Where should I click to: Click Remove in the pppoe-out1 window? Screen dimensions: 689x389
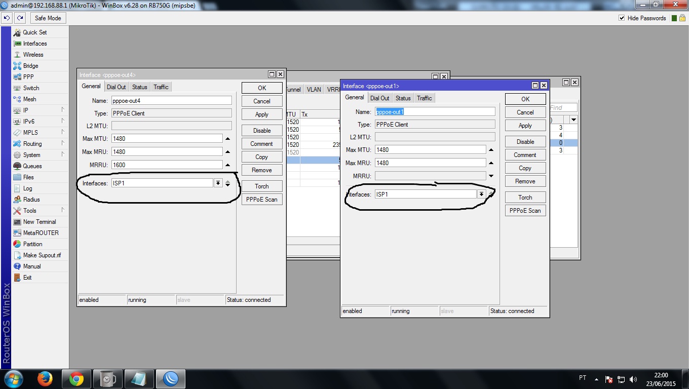525,181
